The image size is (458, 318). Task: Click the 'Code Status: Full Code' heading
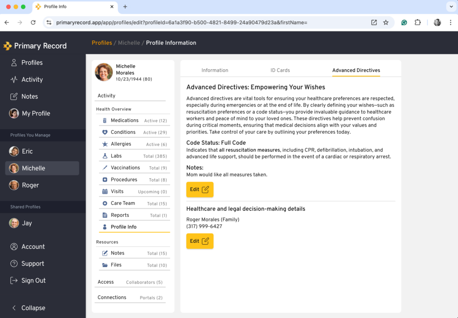[216, 143]
